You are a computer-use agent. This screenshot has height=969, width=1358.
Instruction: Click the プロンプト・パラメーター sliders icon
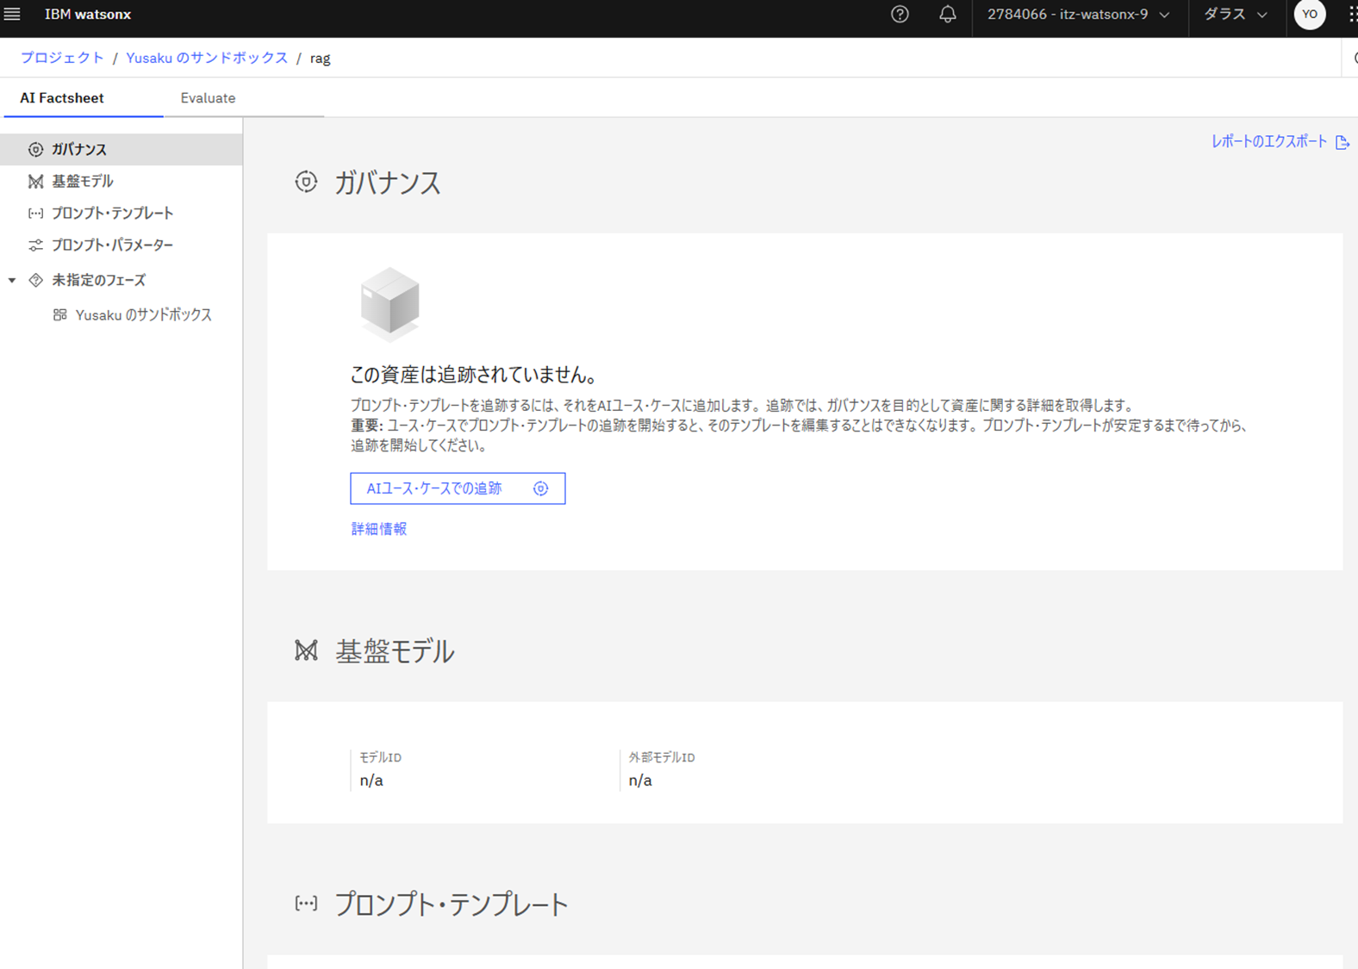tap(35, 245)
